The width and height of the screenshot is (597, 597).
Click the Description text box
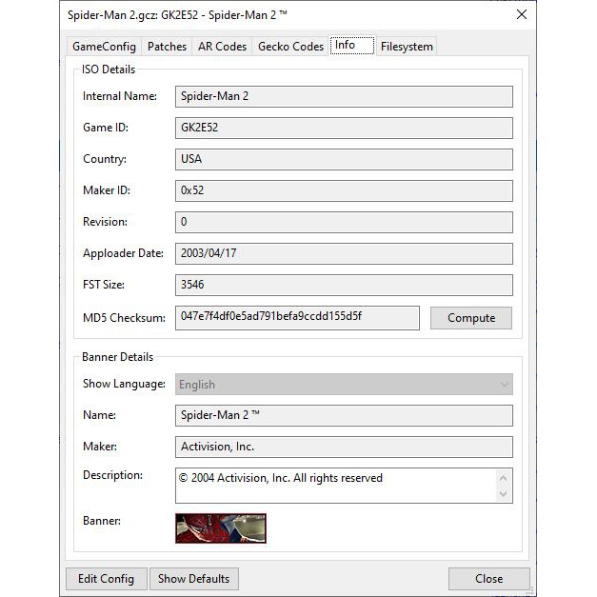click(x=335, y=485)
